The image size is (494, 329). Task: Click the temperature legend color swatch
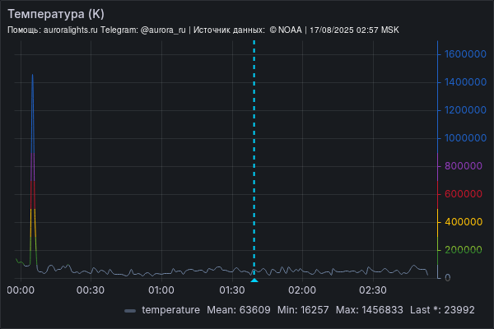tap(130, 311)
